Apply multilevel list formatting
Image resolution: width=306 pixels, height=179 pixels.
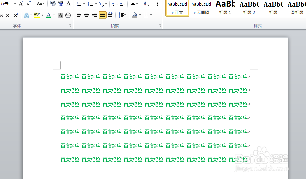click(x=102, y=4)
